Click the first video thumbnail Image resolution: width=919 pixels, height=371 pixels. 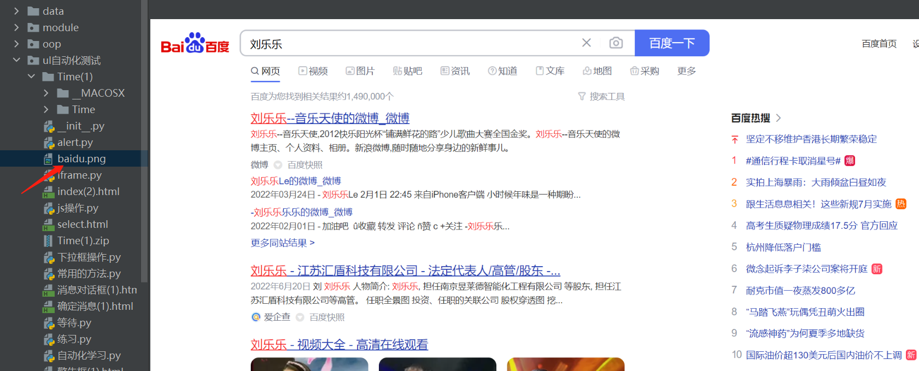[x=309, y=364]
